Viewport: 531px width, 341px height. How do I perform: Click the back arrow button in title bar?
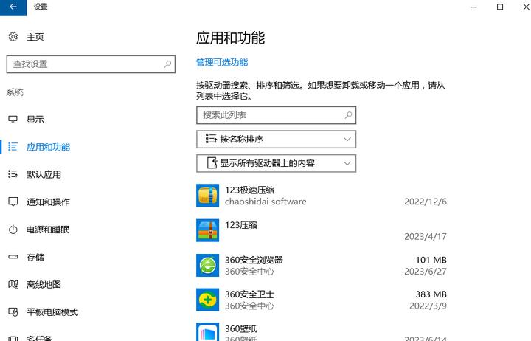13,7
